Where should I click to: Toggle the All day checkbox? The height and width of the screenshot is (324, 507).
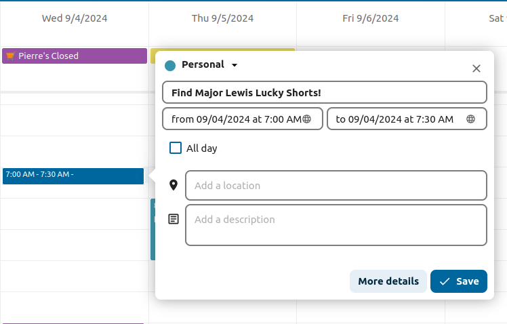[x=176, y=148]
